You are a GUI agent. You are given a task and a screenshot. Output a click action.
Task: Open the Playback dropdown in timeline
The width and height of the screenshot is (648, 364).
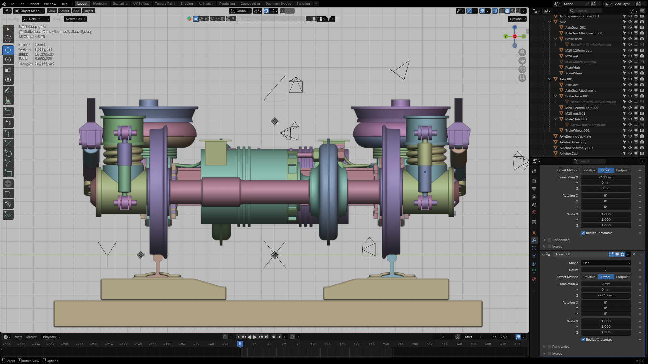pos(51,337)
